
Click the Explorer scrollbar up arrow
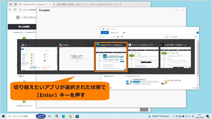click(x=198, y=40)
